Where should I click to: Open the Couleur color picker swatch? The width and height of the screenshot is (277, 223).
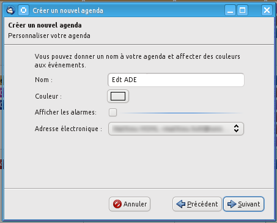point(118,96)
